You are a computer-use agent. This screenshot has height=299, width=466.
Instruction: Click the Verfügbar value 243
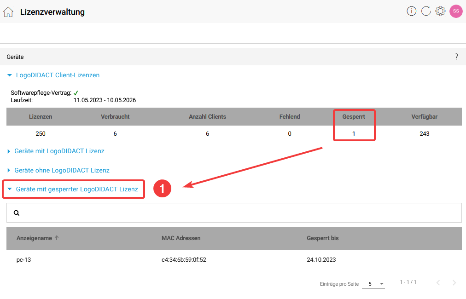[x=425, y=133]
